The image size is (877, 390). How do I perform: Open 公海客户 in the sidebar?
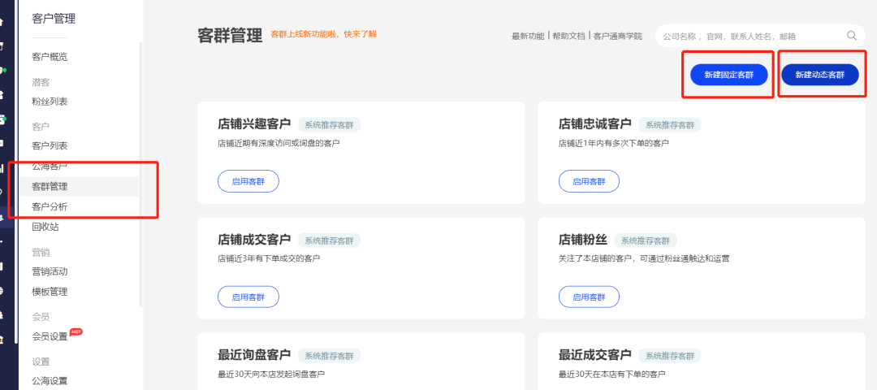point(50,167)
